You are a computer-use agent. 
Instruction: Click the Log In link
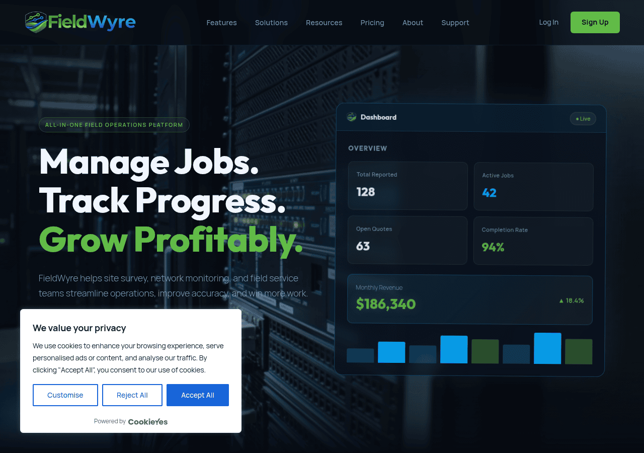pyautogui.click(x=548, y=22)
